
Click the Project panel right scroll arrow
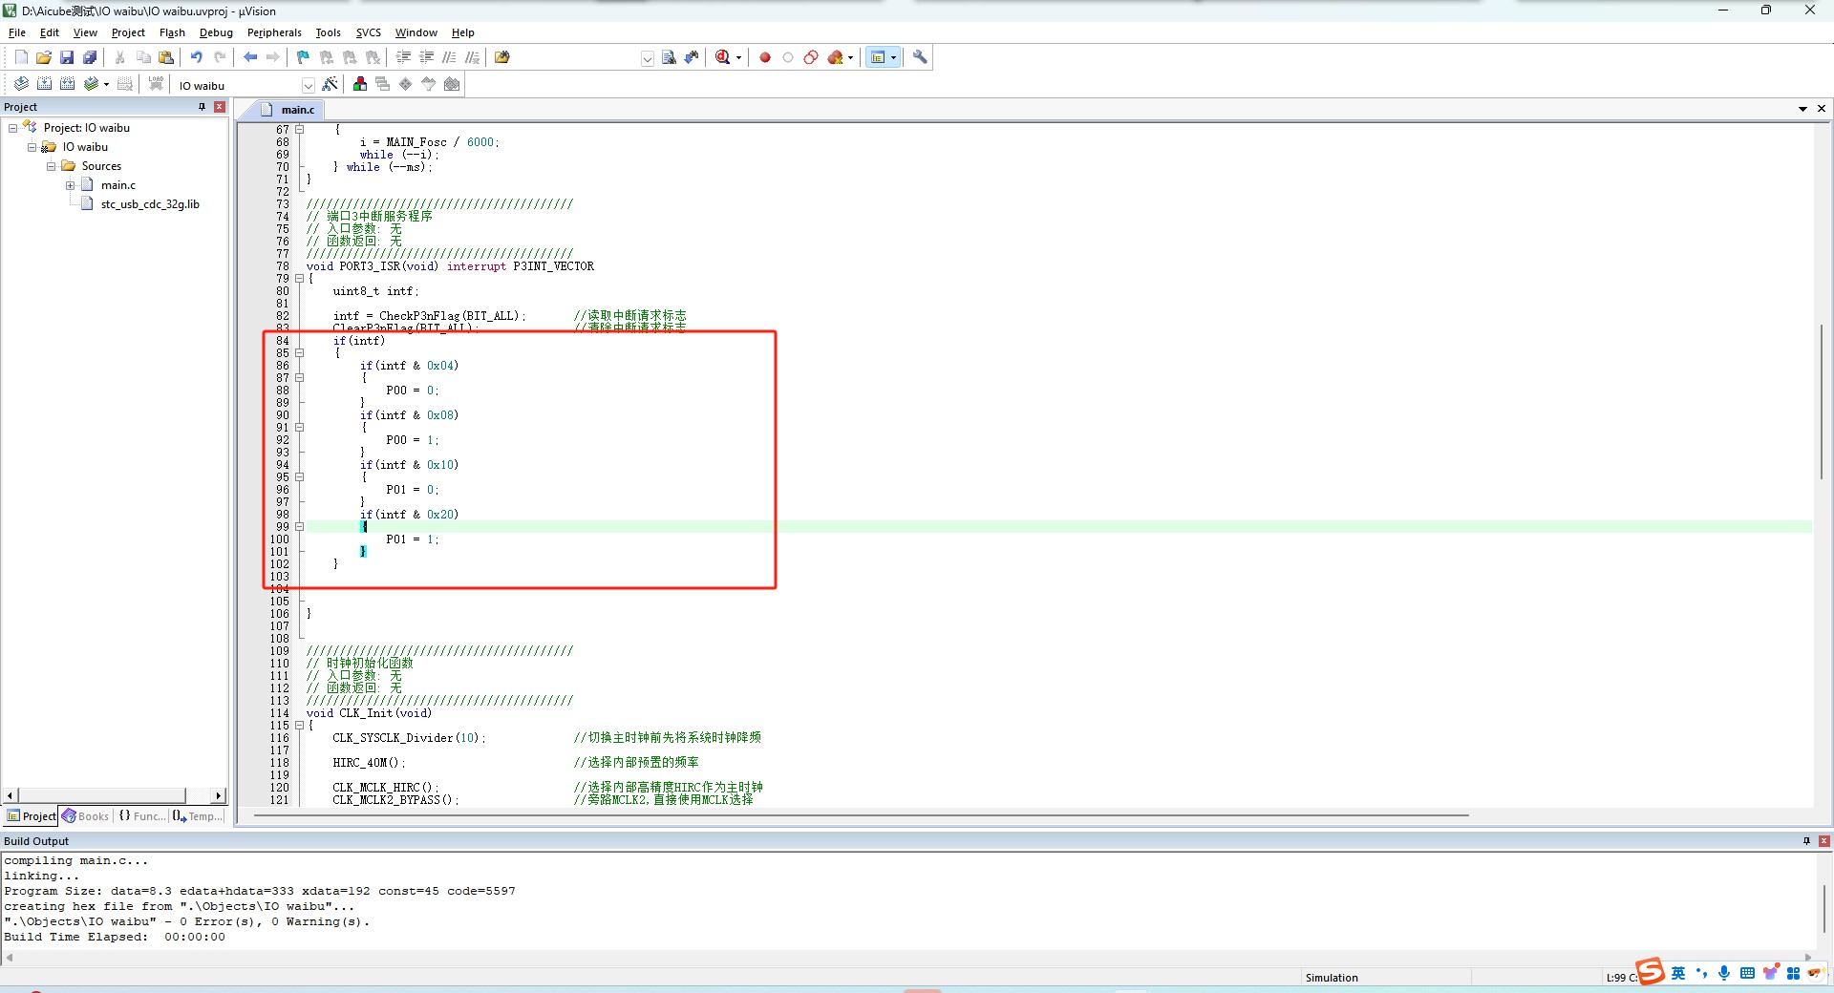pyautogui.click(x=219, y=795)
